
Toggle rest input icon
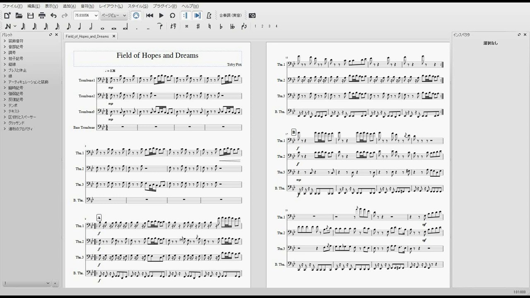pyautogui.click(x=173, y=26)
